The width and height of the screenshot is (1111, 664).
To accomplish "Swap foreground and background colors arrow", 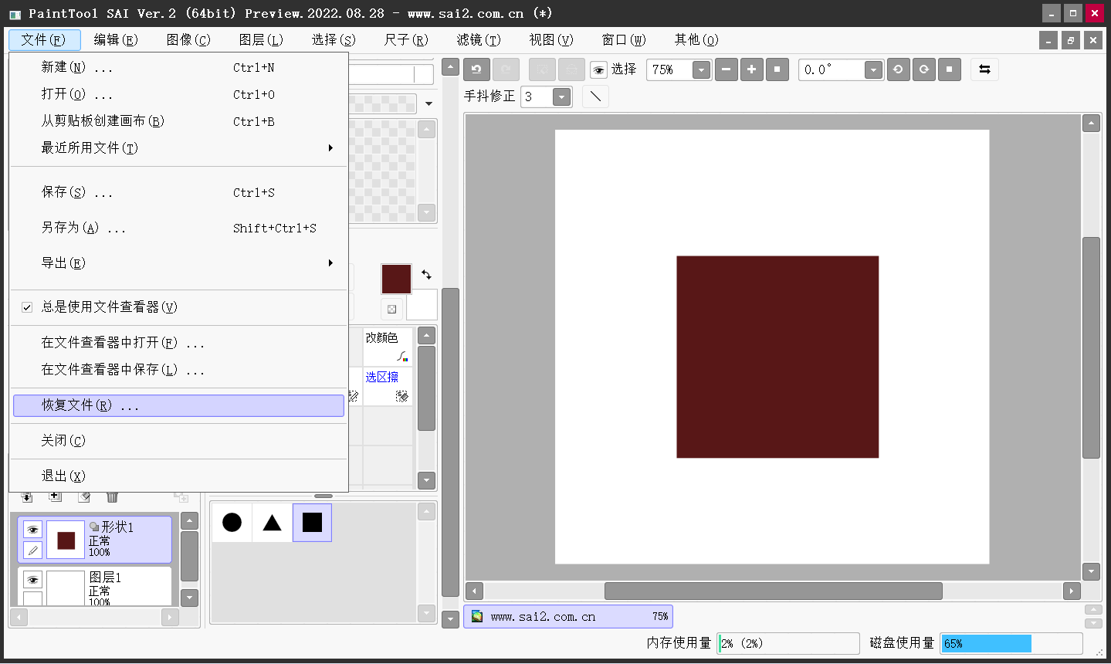I will click(426, 274).
